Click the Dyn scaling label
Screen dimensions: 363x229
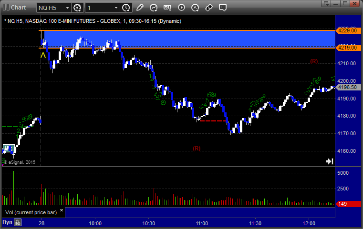[x=7, y=222]
